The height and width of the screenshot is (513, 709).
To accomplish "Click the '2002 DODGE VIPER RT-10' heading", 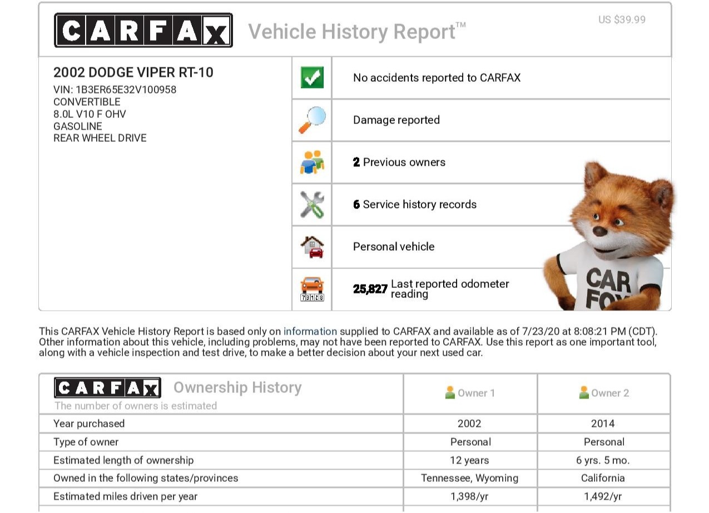I will click(133, 72).
